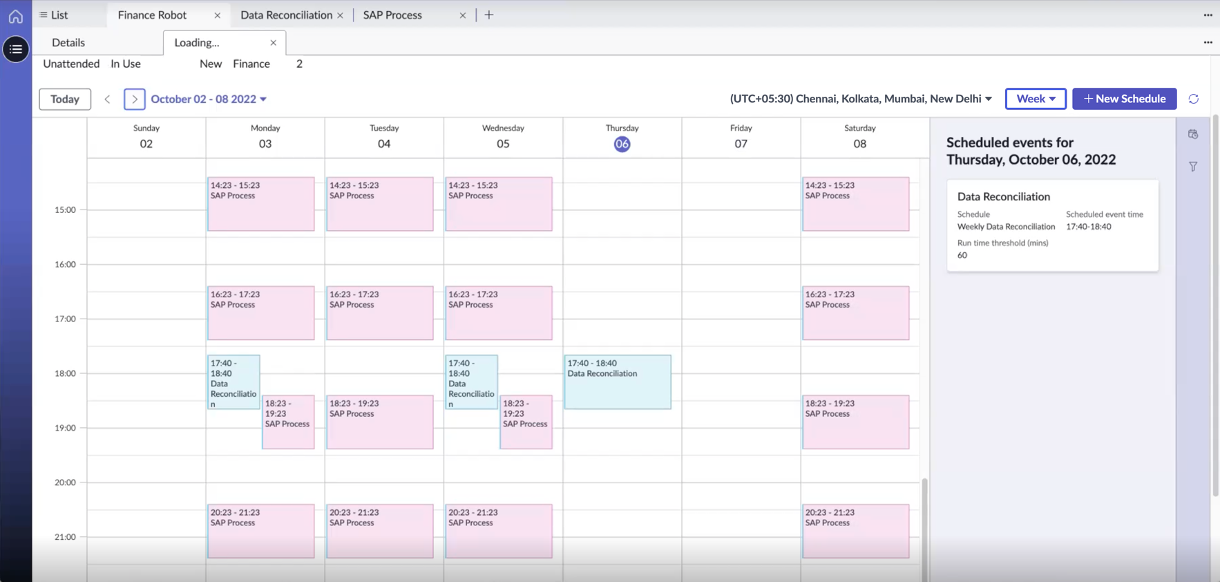The height and width of the screenshot is (582, 1220).
Task: Open Monday 14:23 SAP Process event
Action: (261, 204)
